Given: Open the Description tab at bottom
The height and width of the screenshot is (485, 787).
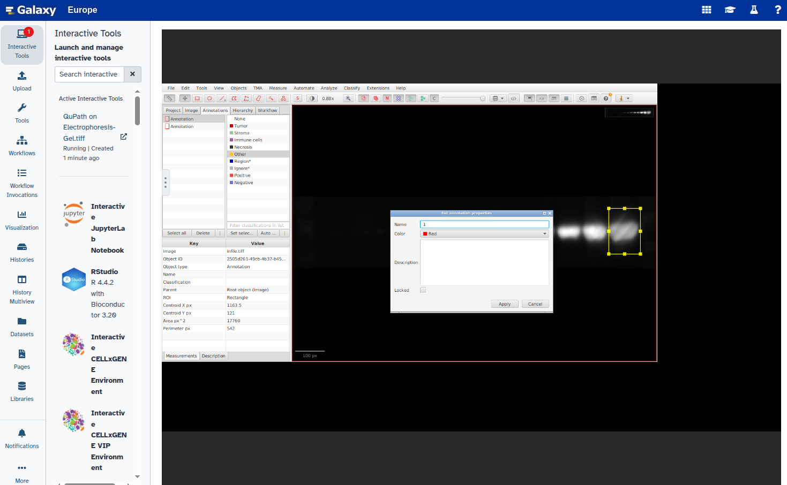Looking at the screenshot, I should [214, 356].
